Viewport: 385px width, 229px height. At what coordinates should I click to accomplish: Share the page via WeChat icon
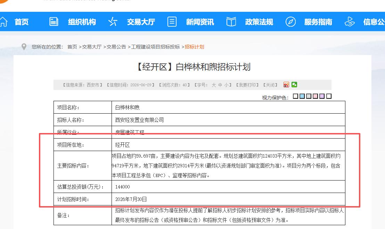point(294,85)
